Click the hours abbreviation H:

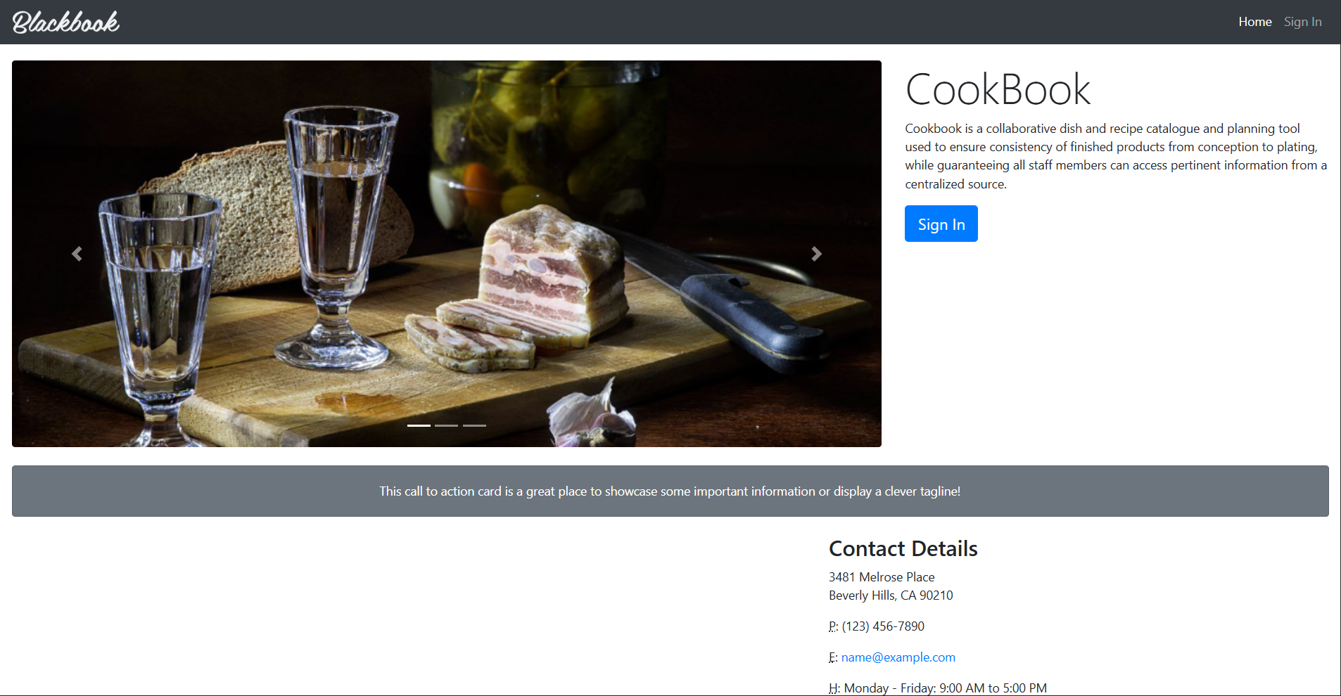click(834, 688)
